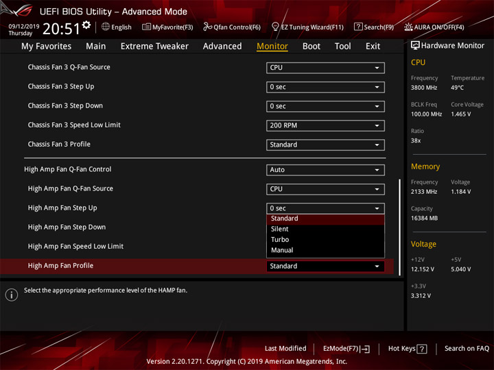Expand Chassis Fan 3 Q-Fan Source dropdown
The height and width of the screenshot is (370, 494).
click(325, 68)
